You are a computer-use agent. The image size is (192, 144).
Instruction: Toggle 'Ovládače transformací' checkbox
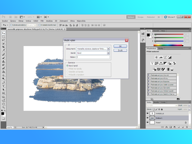pos(39,25)
